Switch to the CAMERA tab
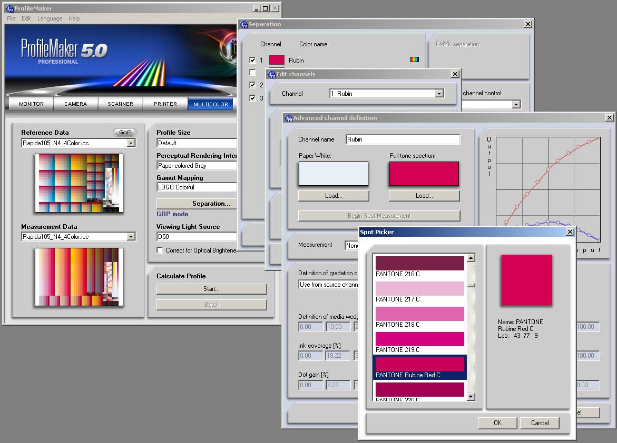617x443 pixels. (75, 104)
